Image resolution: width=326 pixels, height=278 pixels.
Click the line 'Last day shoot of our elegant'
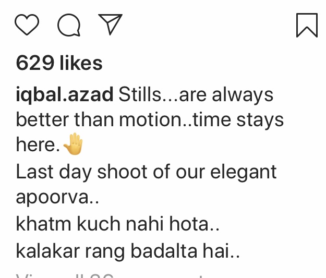(146, 172)
